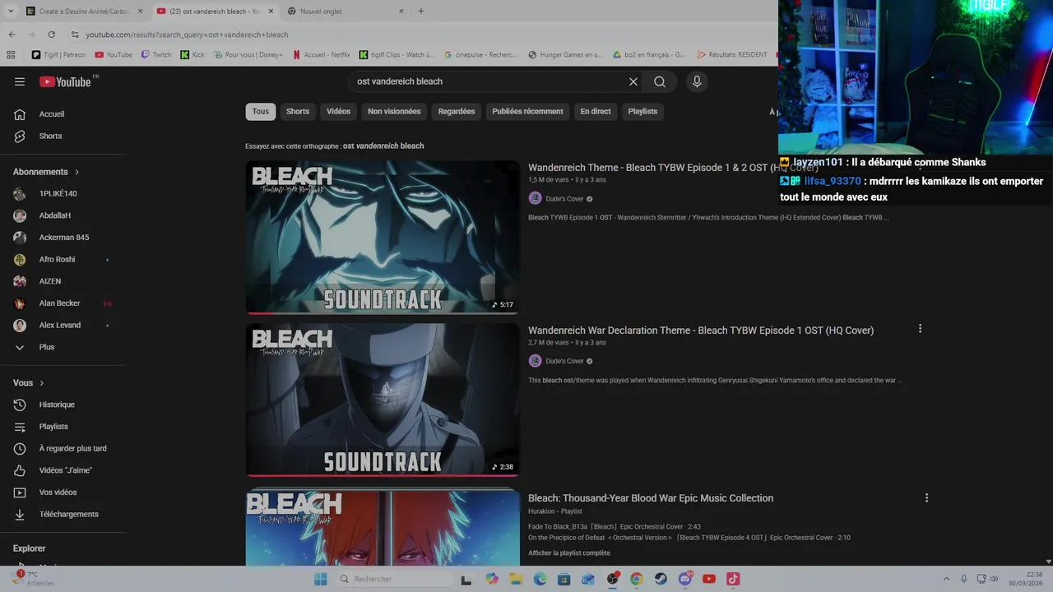Open the Accueil - Netflix bookmark
This screenshot has width=1053, height=592.
click(321, 55)
